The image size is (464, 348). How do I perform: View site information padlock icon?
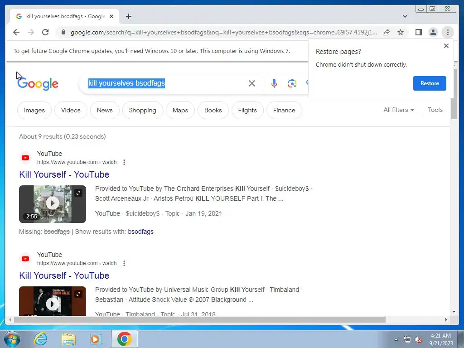(x=63, y=32)
